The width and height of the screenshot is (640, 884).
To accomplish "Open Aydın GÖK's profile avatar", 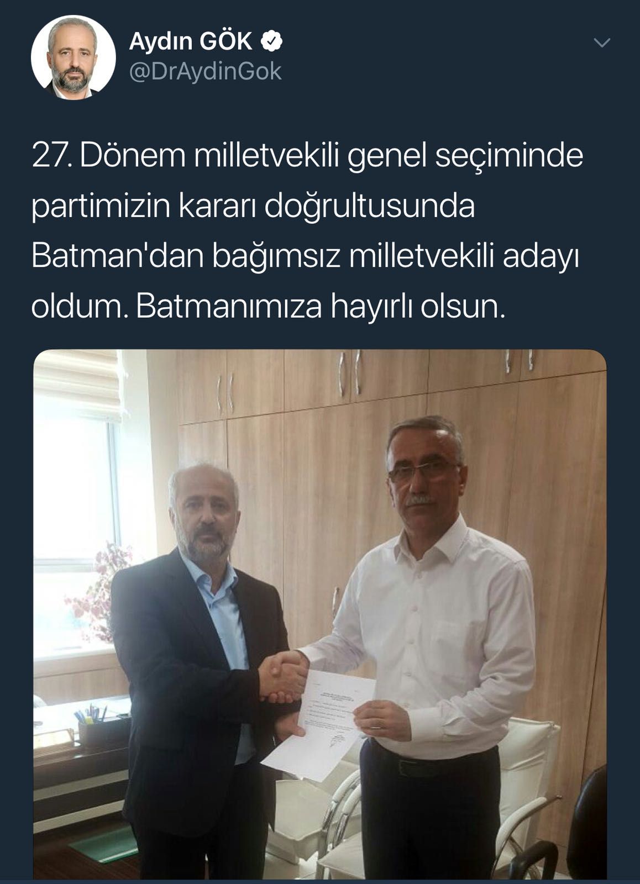I will pos(74,57).
